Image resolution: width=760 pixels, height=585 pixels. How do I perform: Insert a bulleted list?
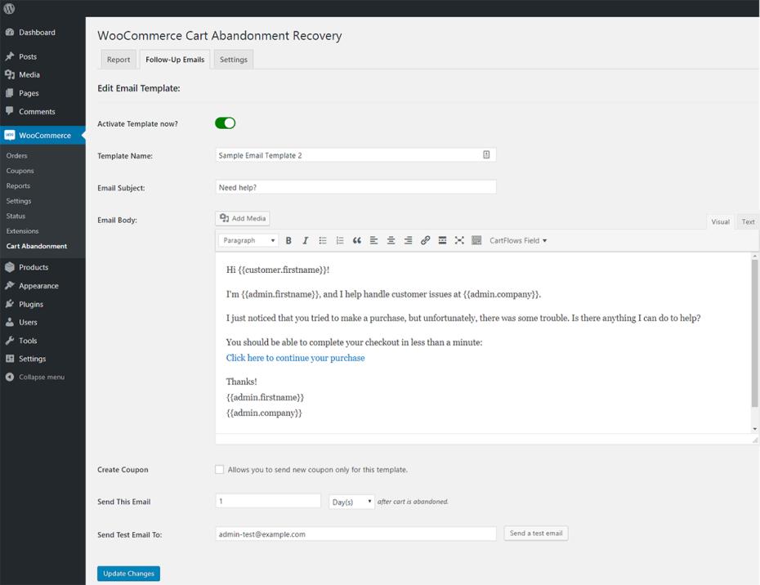(323, 241)
